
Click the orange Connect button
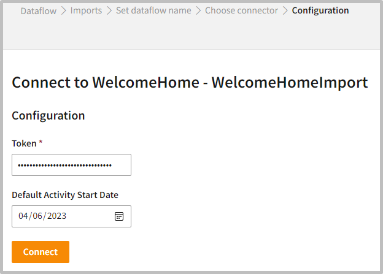(41, 252)
